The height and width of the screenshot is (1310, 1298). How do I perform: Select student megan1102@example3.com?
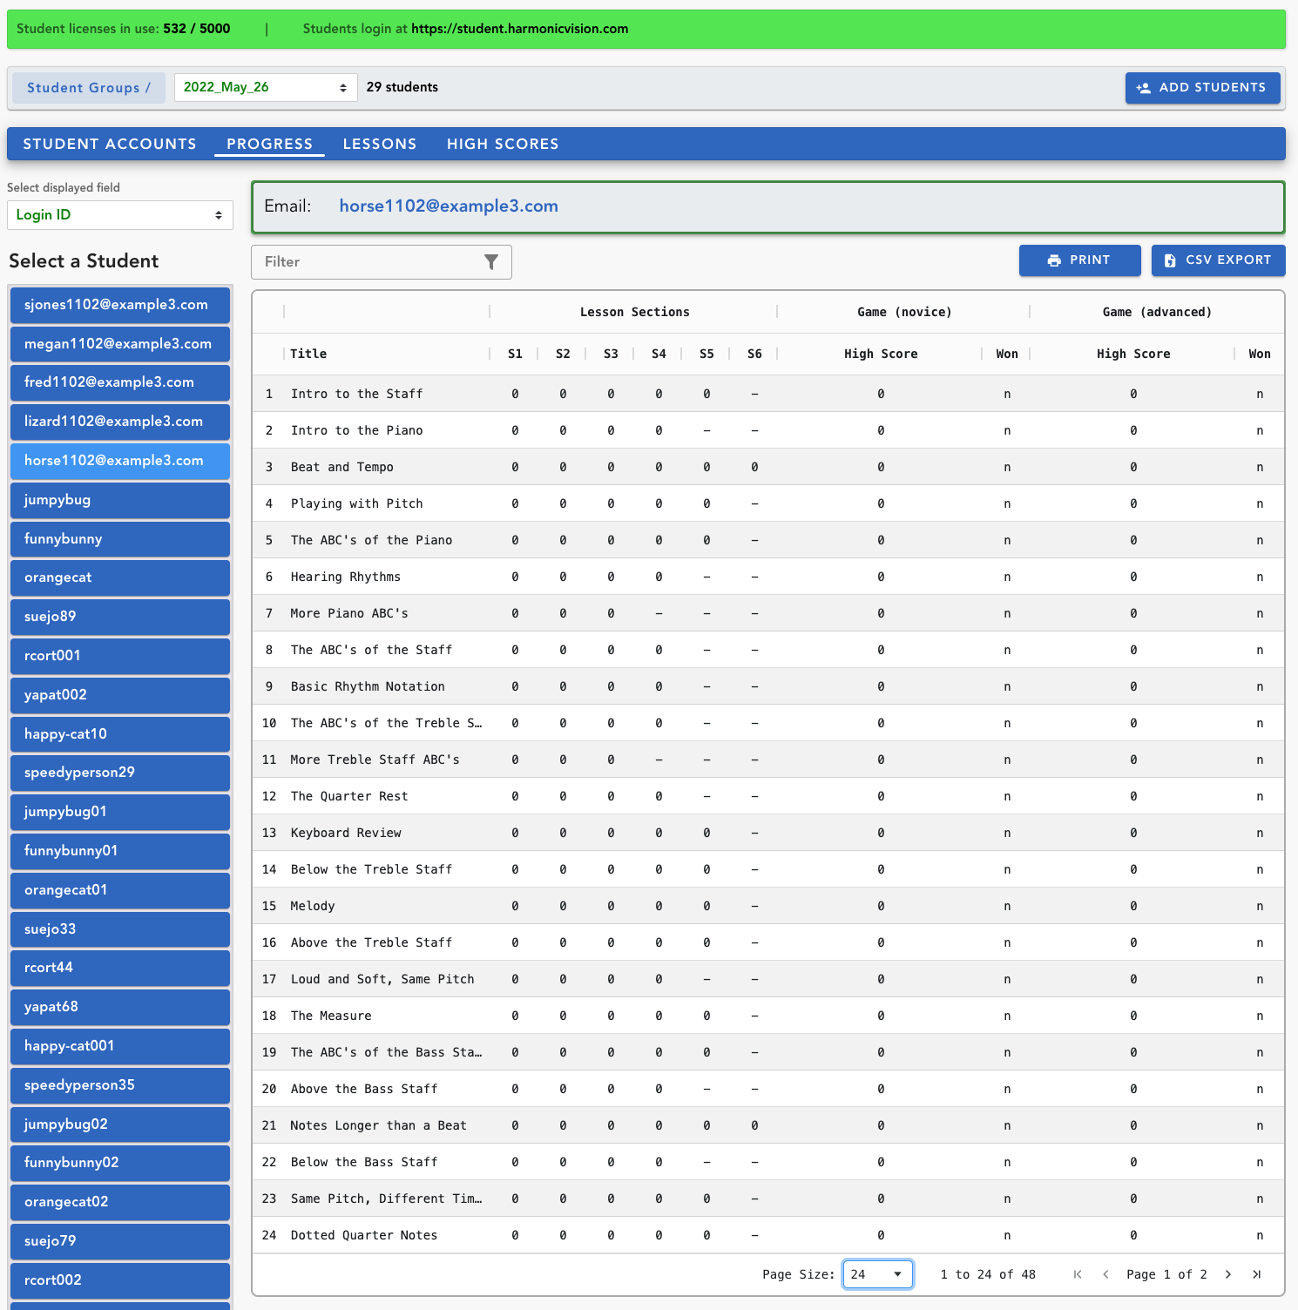(x=120, y=344)
